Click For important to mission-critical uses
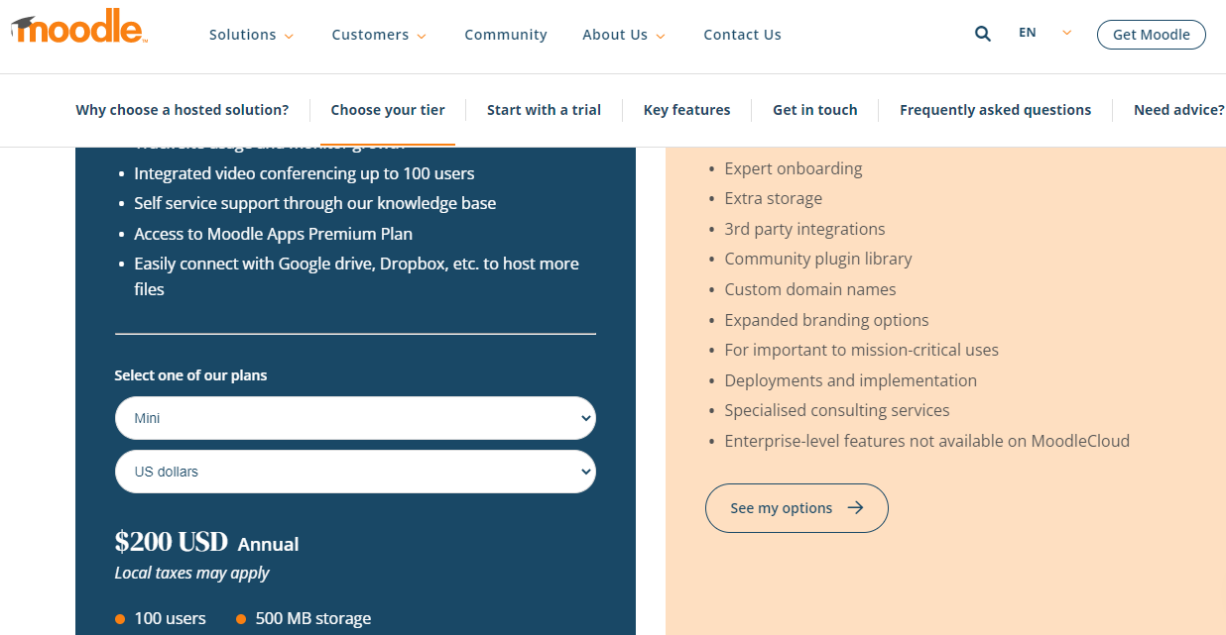Viewport: 1226px width, 635px height. pyautogui.click(x=861, y=350)
